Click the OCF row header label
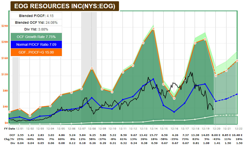The width and height of the screenshot is (244, 145). click(12, 135)
